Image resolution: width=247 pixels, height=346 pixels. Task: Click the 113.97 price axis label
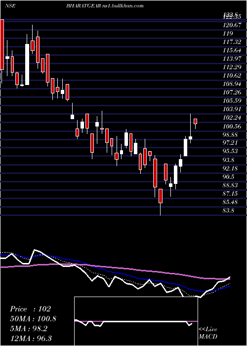point(232,59)
